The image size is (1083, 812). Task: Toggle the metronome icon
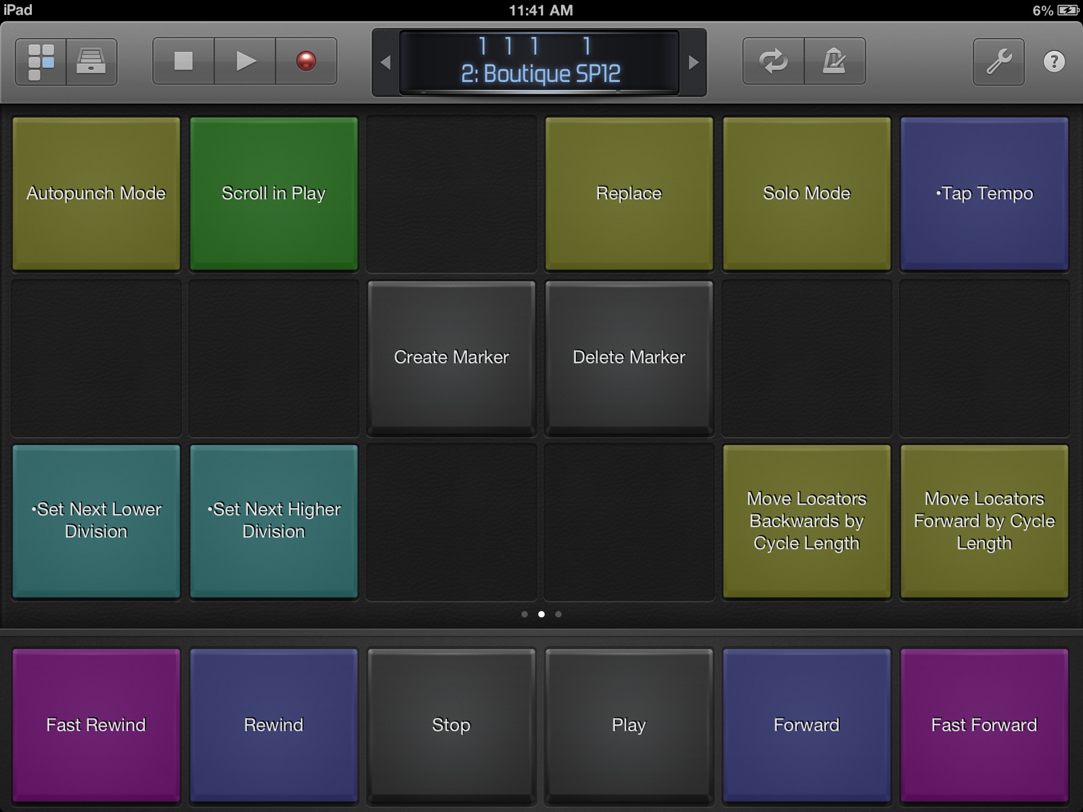click(x=835, y=62)
